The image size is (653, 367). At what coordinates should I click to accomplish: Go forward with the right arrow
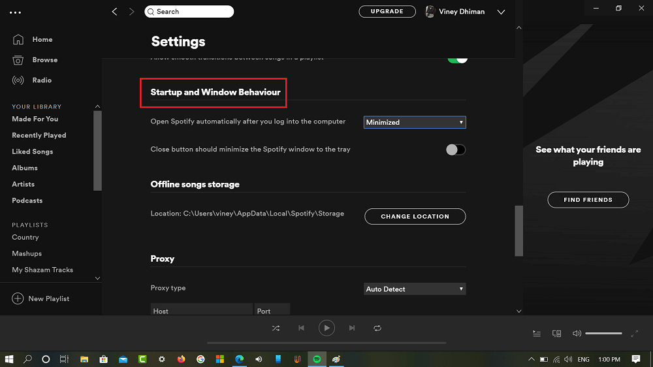(x=132, y=12)
